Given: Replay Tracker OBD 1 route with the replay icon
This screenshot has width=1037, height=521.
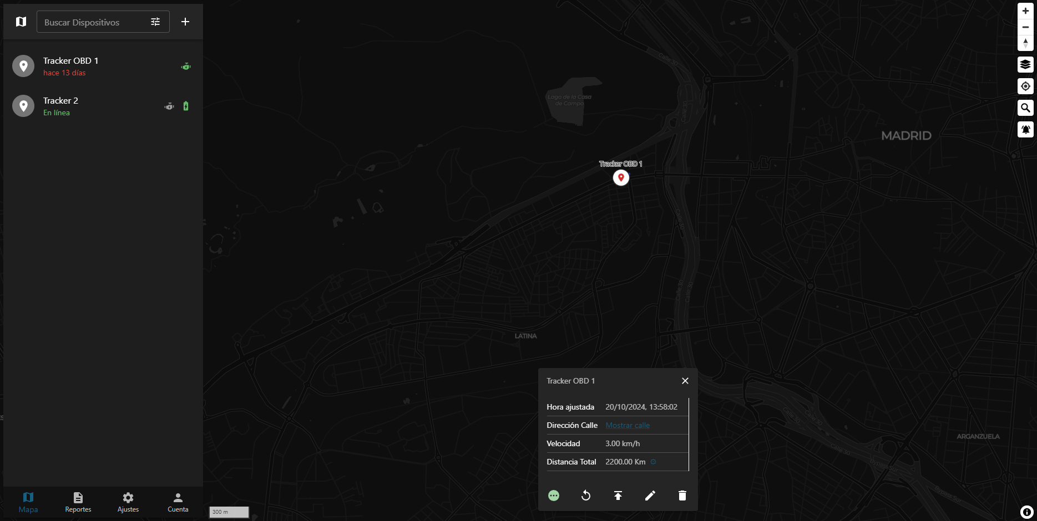Looking at the screenshot, I should coord(585,496).
